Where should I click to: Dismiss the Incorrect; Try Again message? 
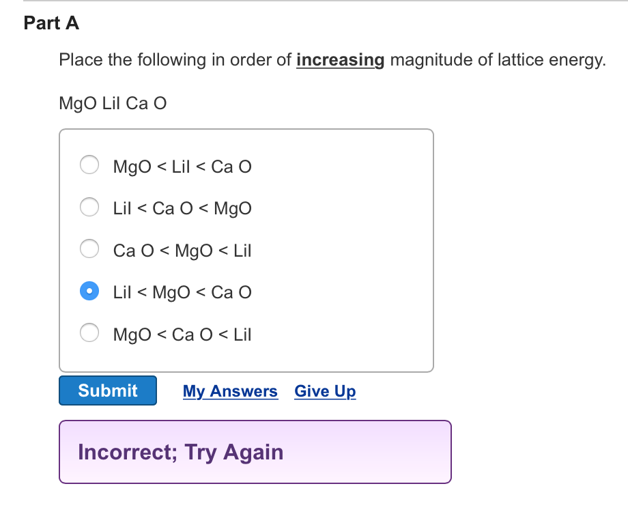tap(255, 452)
